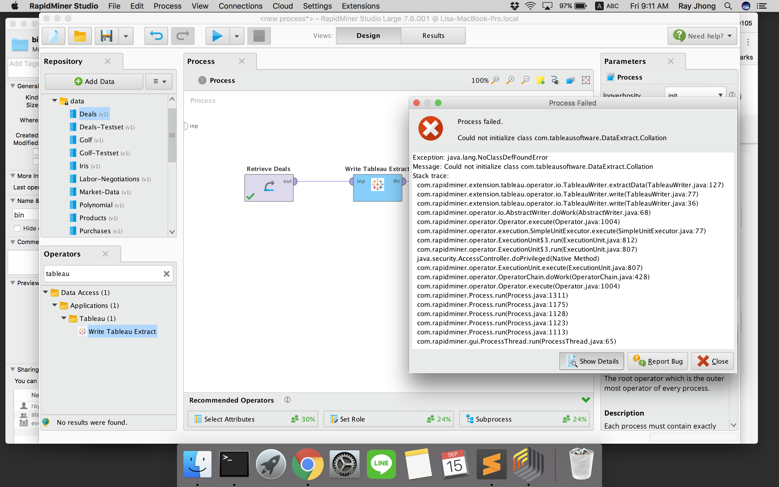The height and width of the screenshot is (487, 779).
Task: Open the logverbosity init dropdown
Action: click(695, 95)
